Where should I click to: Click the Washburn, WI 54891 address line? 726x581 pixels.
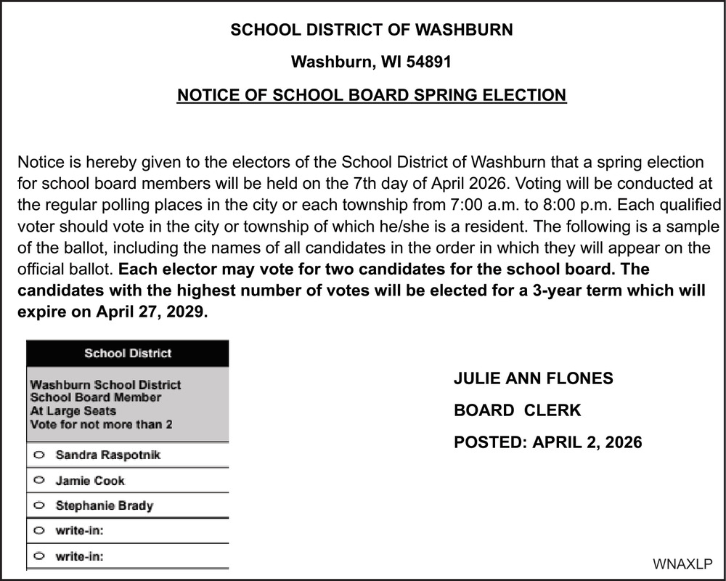(371, 62)
